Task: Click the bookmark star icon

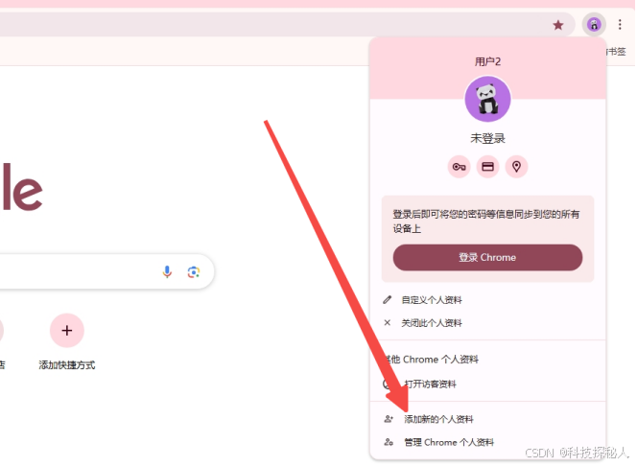Action: click(558, 25)
